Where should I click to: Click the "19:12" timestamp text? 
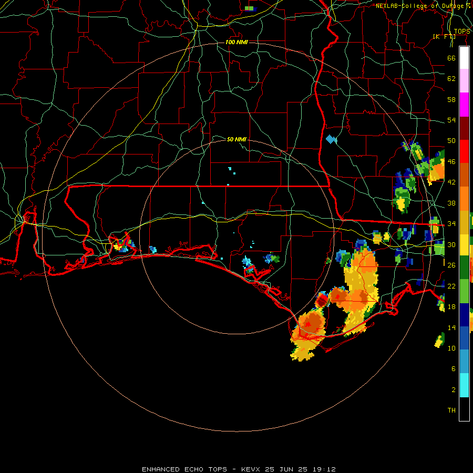(323, 469)
